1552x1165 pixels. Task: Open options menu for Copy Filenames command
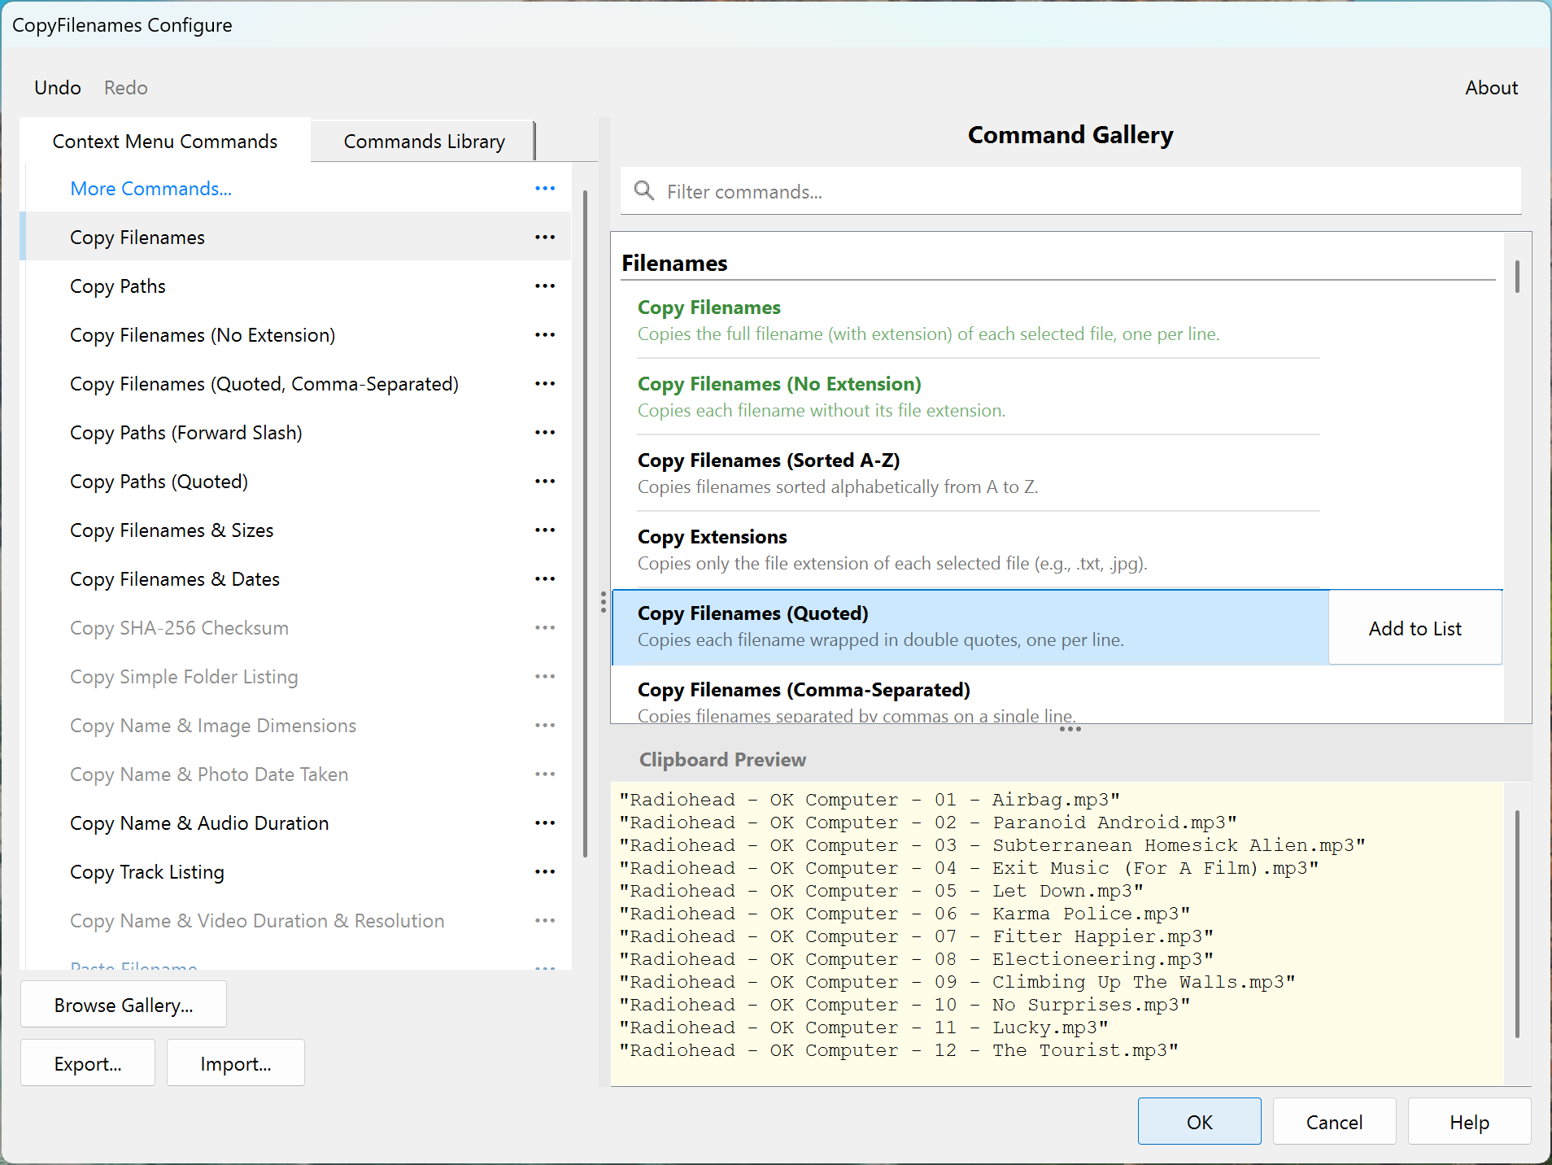click(545, 237)
